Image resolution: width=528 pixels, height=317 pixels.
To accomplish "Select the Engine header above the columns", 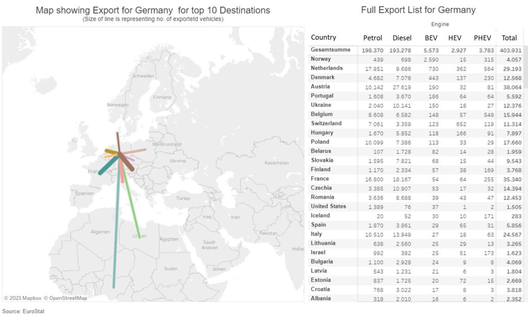I will [x=439, y=24].
